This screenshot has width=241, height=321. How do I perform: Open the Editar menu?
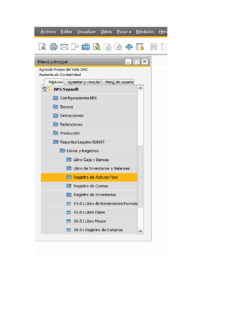tap(67, 32)
